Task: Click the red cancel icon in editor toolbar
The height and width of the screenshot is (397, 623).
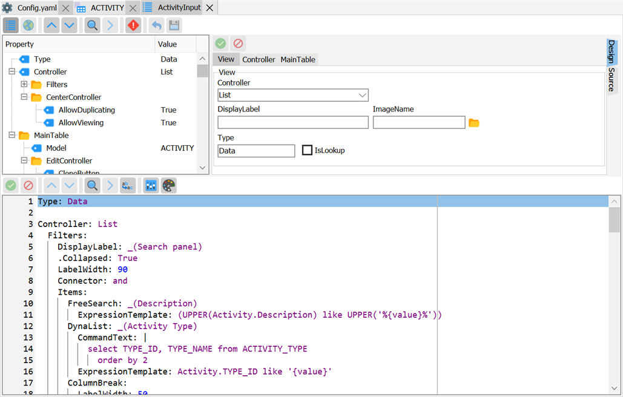Action: tap(28, 185)
